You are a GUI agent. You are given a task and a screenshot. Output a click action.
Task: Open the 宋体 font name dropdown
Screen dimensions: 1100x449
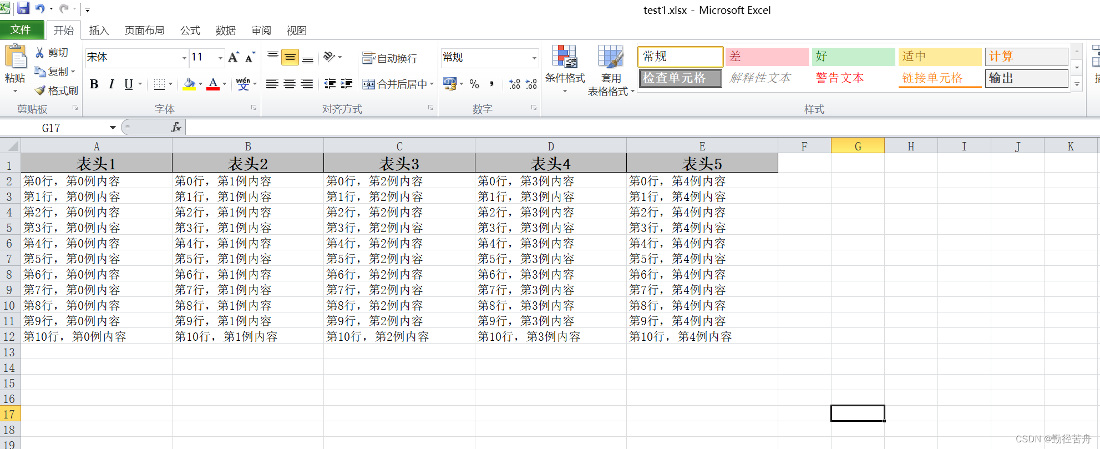point(184,58)
